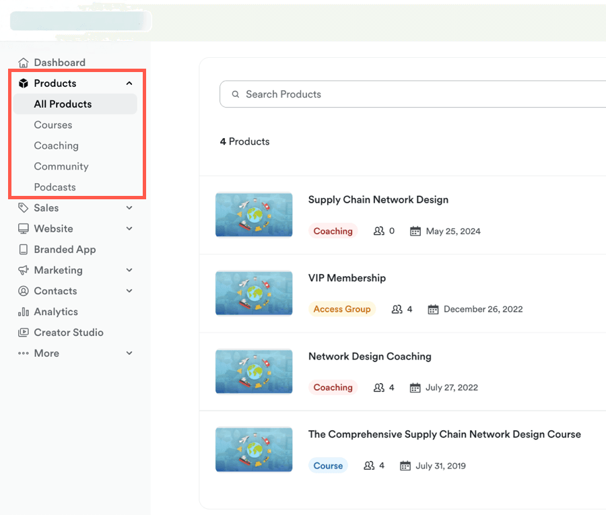Click the Dashboard home icon

(24, 63)
